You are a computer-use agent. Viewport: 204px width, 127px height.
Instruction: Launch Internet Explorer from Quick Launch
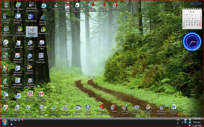click(19, 120)
